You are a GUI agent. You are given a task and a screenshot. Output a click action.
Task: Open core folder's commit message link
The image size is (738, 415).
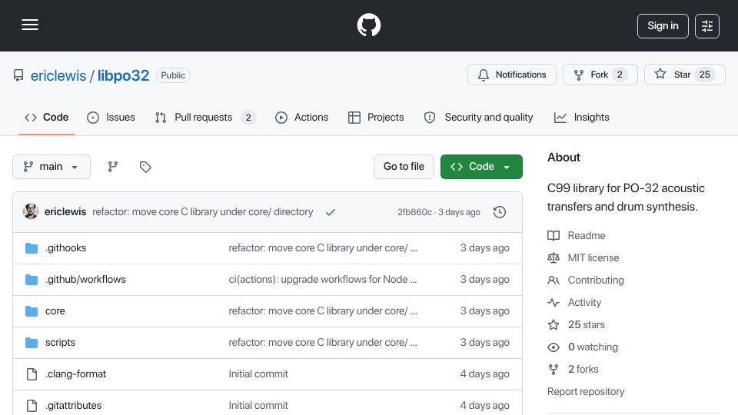(x=322, y=311)
